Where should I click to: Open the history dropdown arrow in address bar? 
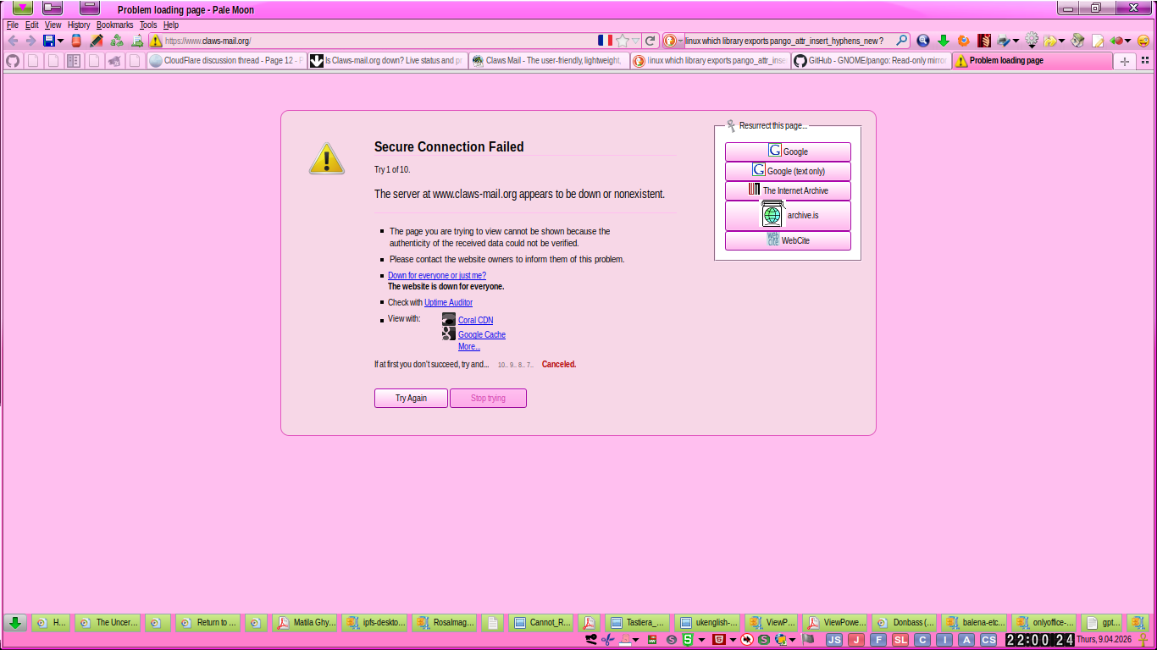pos(635,41)
